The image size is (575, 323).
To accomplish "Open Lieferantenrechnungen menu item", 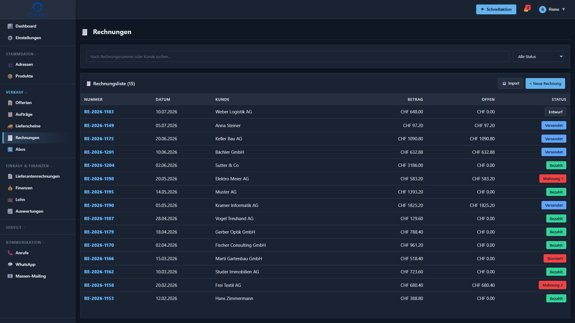I will pyautogui.click(x=37, y=176).
